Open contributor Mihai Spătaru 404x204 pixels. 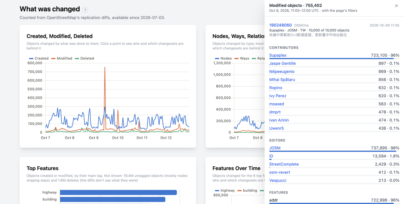pos(282,80)
